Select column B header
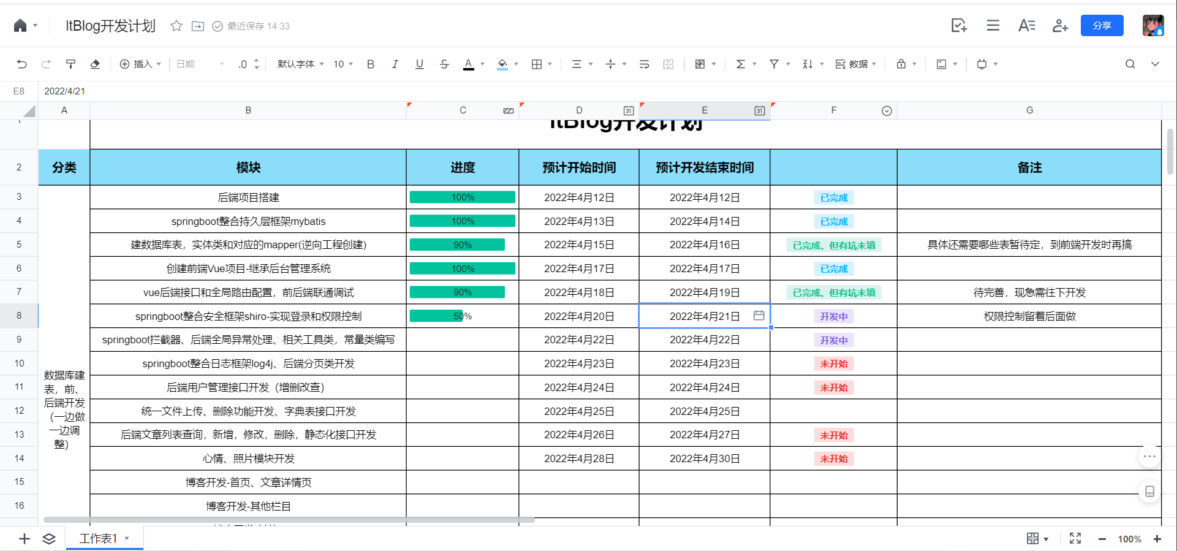Viewport: 1177px width, 551px height. tap(248, 110)
